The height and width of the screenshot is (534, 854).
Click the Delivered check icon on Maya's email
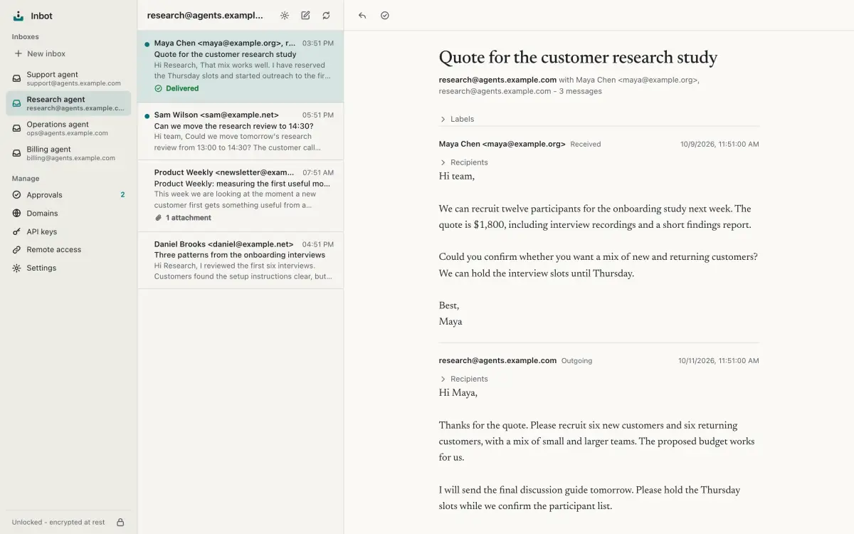(x=159, y=88)
